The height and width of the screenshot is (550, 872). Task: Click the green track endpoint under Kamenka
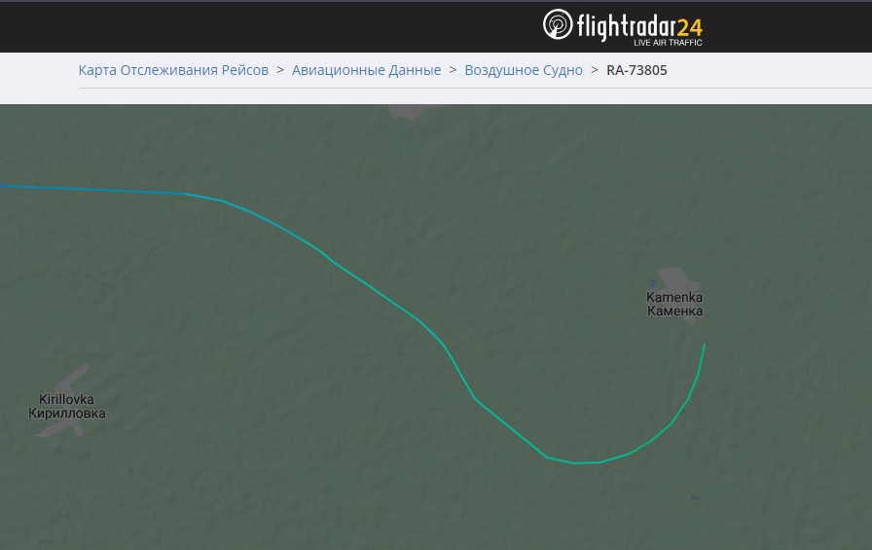pyautogui.click(x=704, y=347)
